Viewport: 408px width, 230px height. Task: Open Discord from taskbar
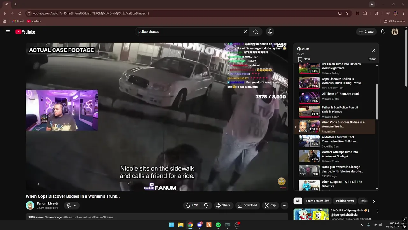tap(200, 225)
